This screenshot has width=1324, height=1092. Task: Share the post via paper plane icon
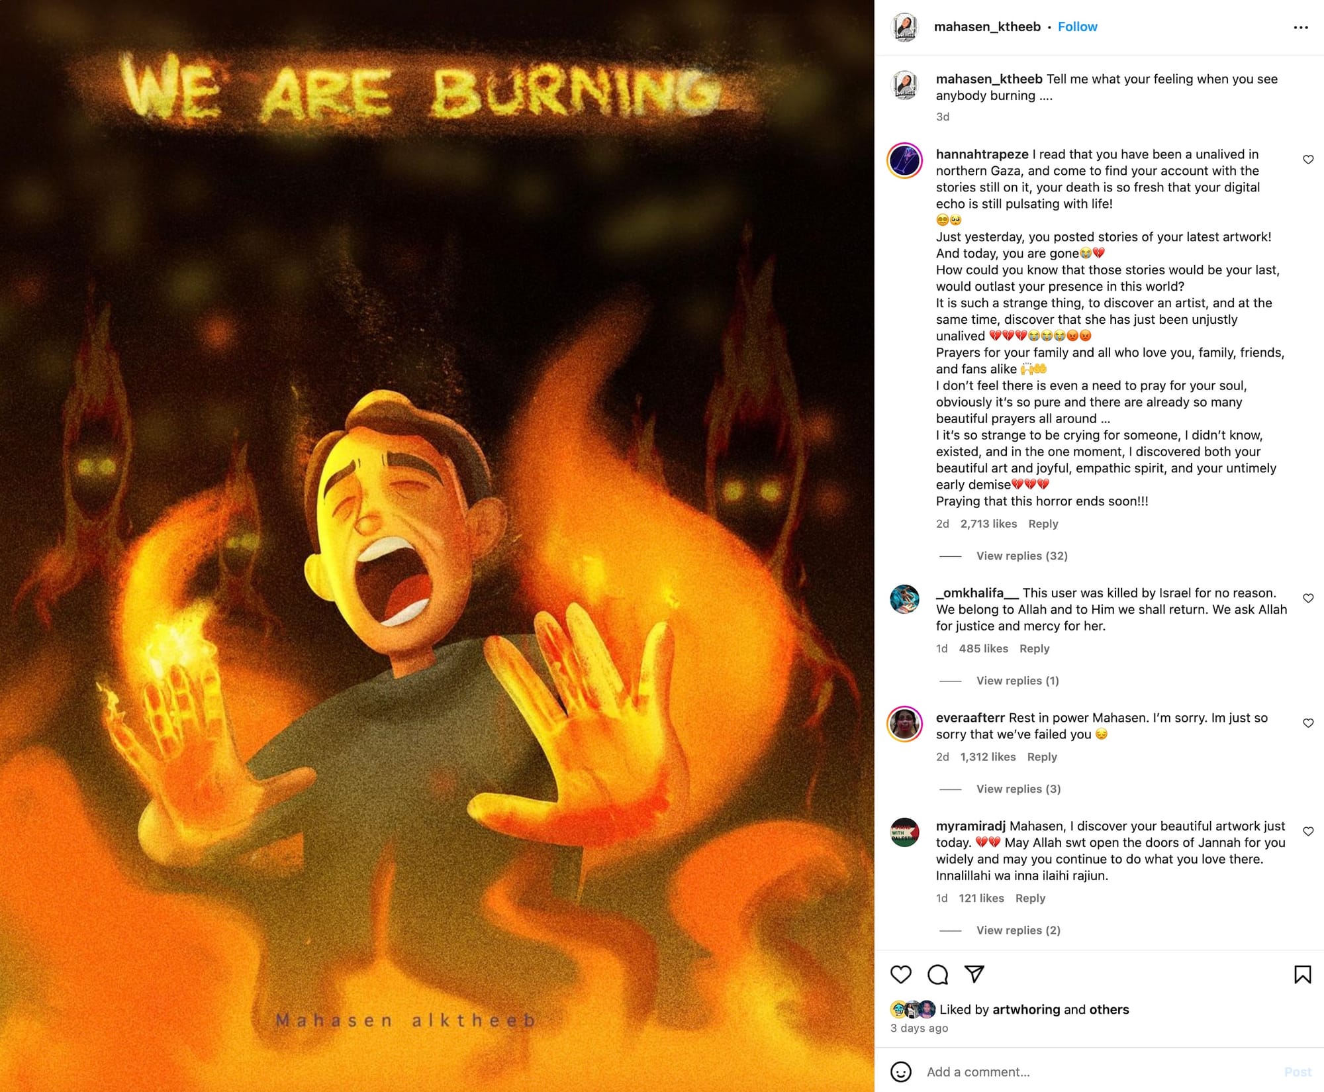[974, 974]
